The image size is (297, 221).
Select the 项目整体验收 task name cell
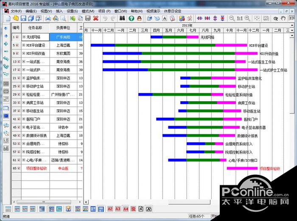click(x=35, y=168)
